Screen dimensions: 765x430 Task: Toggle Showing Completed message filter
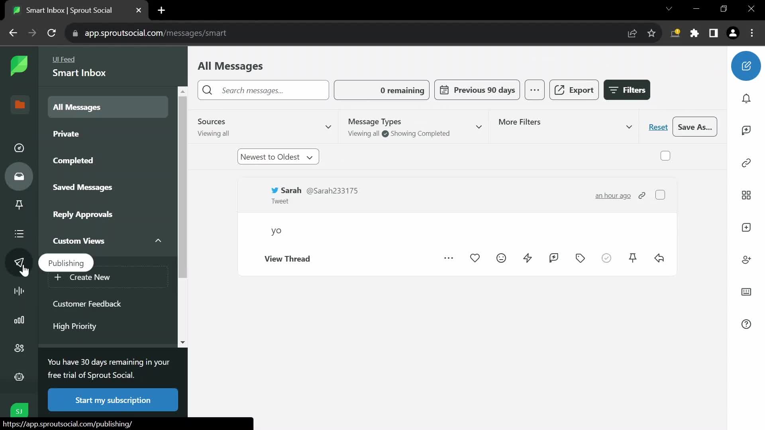point(385,133)
